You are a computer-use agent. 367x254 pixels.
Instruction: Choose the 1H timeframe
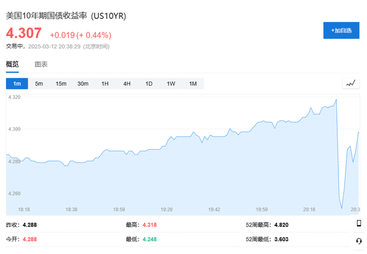click(105, 84)
